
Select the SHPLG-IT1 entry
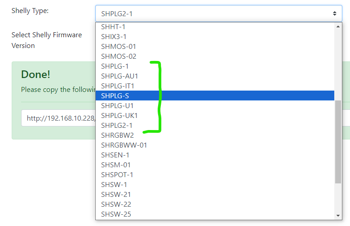[215, 86]
